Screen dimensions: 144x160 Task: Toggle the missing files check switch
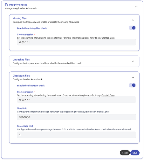pyautogui.click(x=132, y=28)
